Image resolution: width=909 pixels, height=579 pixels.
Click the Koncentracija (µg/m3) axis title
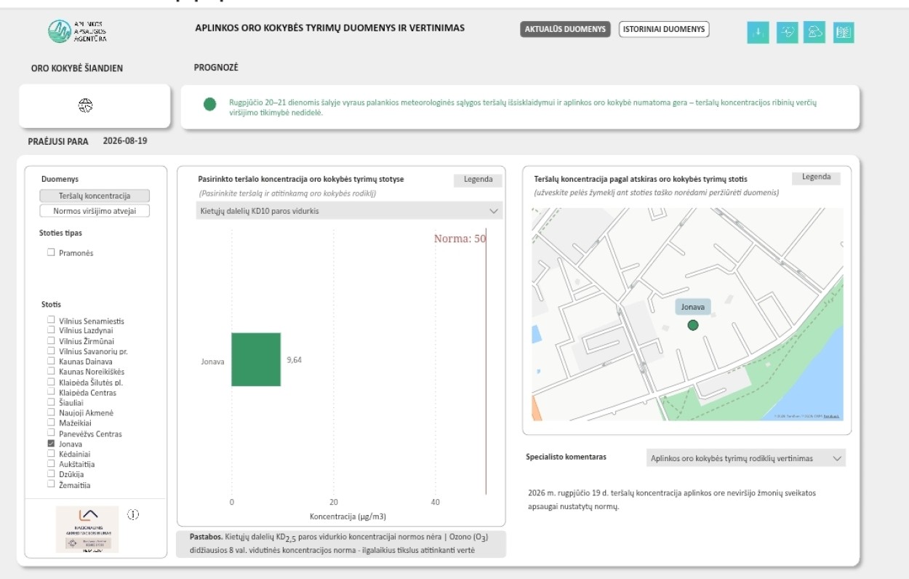point(348,517)
